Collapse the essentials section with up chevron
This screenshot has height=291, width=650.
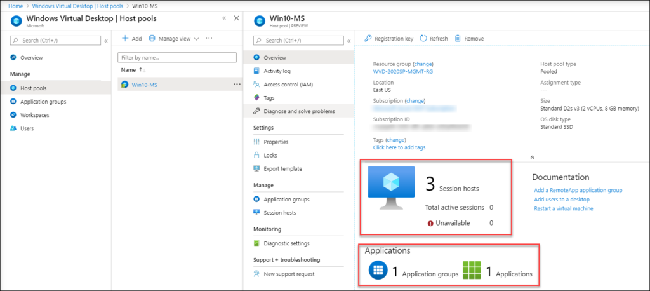pyautogui.click(x=533, y=158)
